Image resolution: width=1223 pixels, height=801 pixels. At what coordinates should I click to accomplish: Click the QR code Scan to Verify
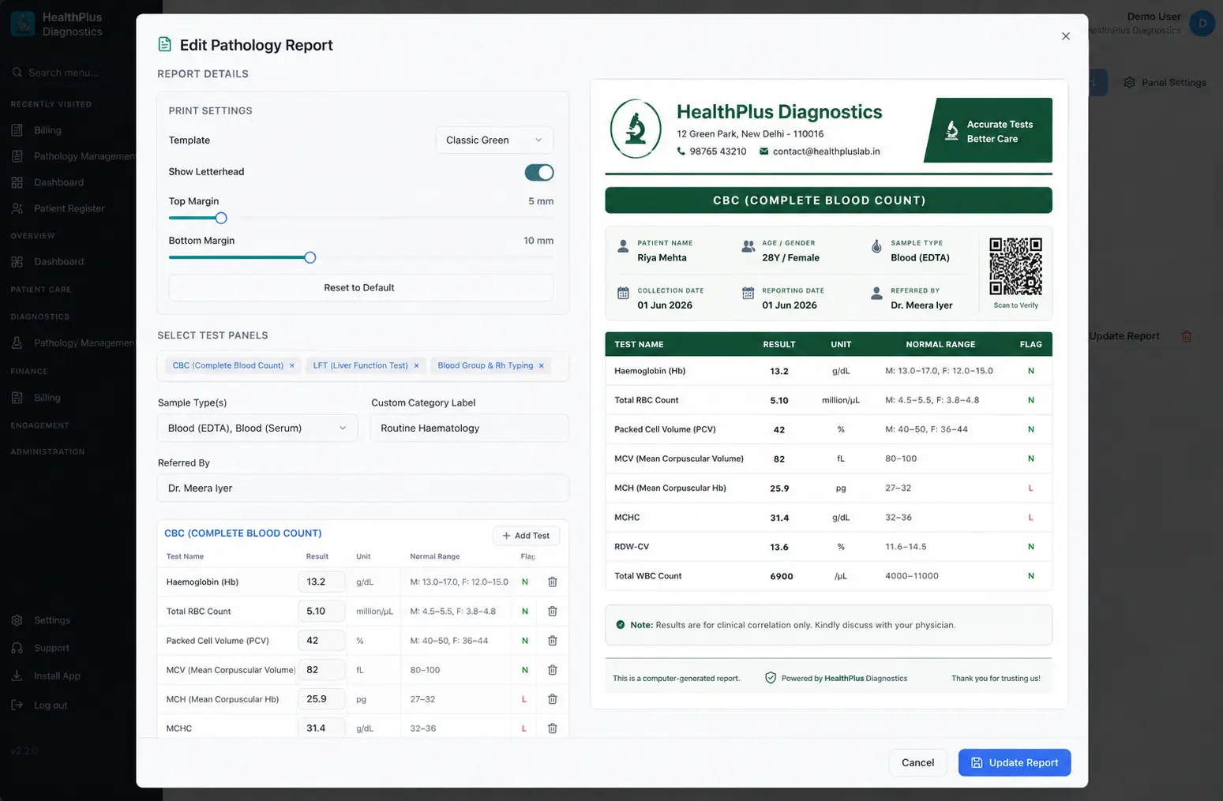1016,266
